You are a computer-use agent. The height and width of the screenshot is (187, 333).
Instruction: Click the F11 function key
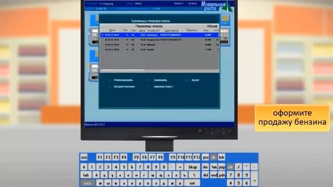pos(189,157)
